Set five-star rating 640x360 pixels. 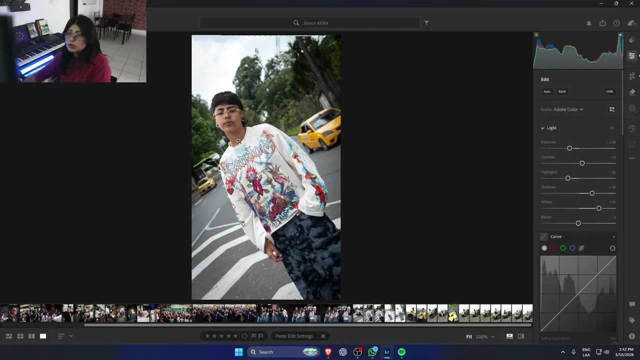tap(235, 336)
